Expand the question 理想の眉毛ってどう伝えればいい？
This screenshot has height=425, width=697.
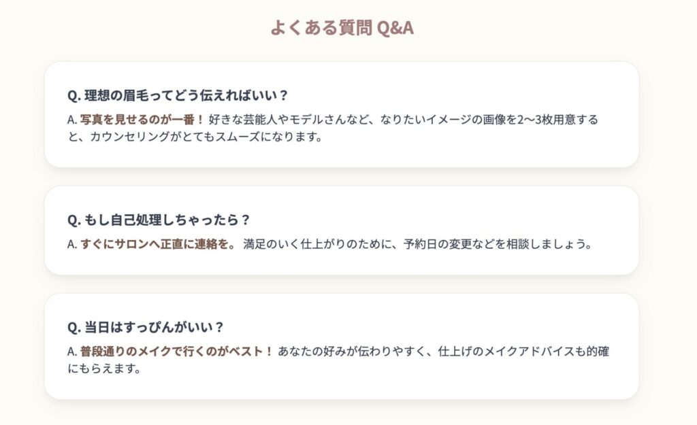click(178, 95)
